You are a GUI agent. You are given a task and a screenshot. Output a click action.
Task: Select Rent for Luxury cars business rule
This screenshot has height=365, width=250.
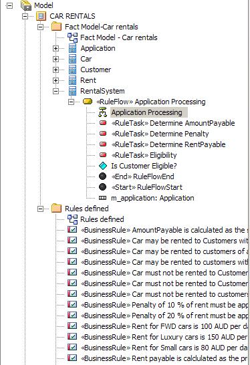164,337
